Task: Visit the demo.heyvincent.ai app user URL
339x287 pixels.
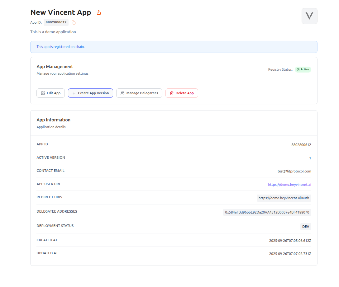Action: (x=289, y=184)
